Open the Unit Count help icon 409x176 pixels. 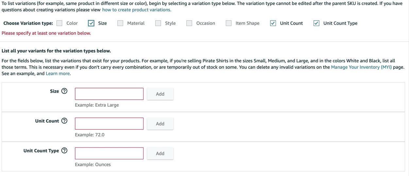[64, 121]
